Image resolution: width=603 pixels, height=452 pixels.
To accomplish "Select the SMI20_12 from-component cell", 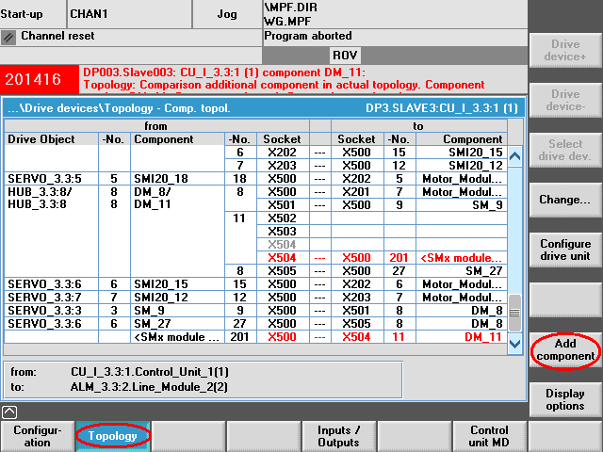I will [177, 298].
